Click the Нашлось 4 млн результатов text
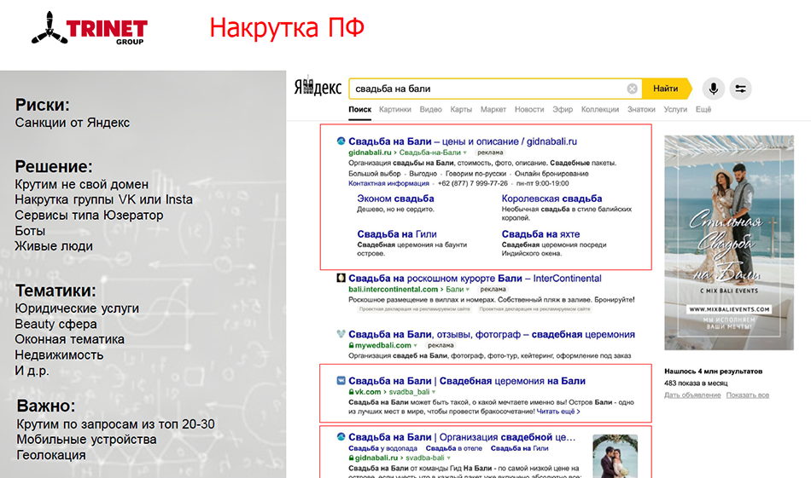 713,371
